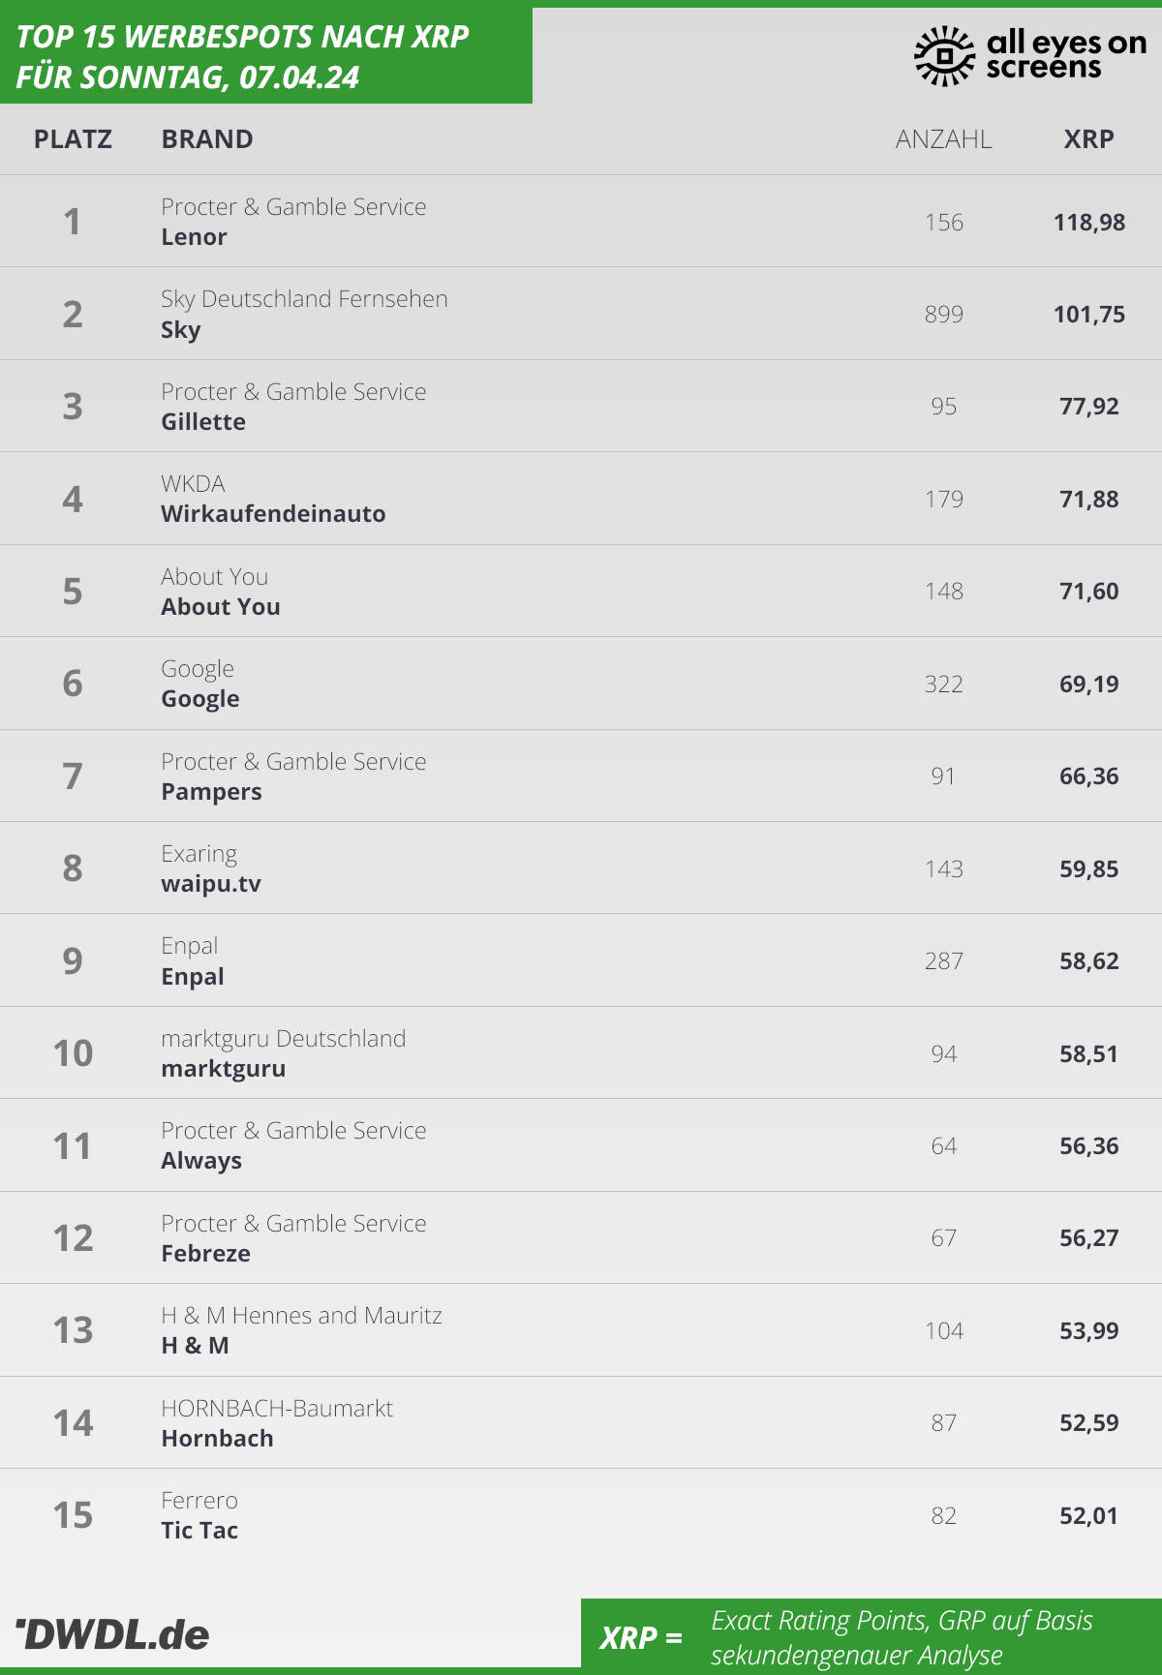1162x1675 pixels.
Task: Click the DWDL.de logo
Action: pos(112,1634)
